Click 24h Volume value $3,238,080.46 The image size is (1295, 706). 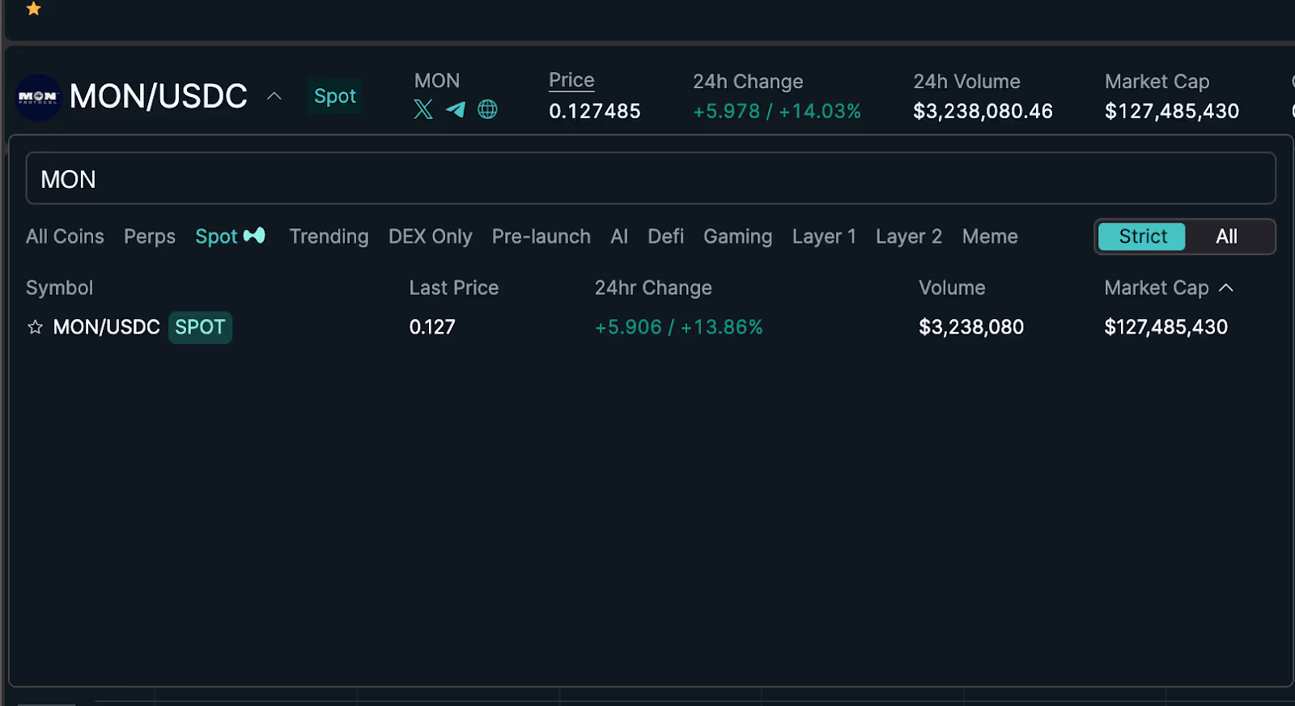[983, 111]
